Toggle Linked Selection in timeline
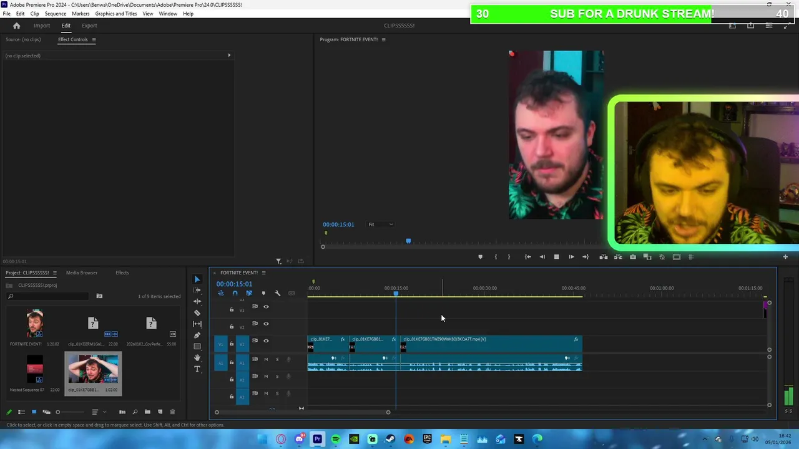This screenshot has width=799, height=449. [x=249, y=293]
